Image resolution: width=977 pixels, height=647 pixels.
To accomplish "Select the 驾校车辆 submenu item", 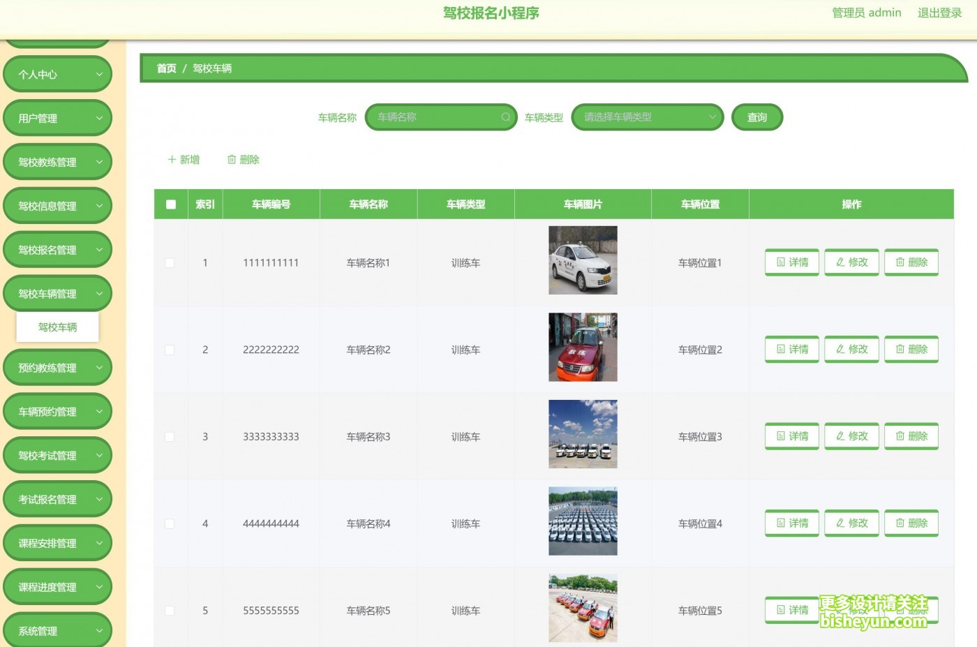I will (58, 327).
